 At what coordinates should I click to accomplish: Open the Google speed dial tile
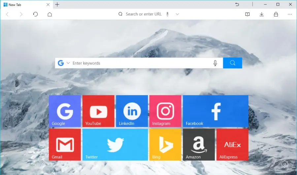(x=65, y=111)
